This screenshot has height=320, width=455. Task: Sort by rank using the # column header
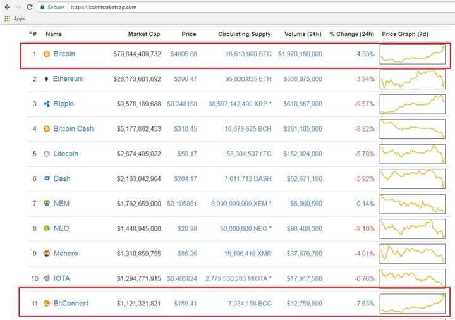click(33, 34)
